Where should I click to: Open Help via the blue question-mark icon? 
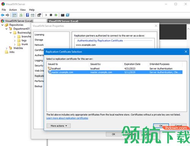pyautogui.click(x=27, y=15)
